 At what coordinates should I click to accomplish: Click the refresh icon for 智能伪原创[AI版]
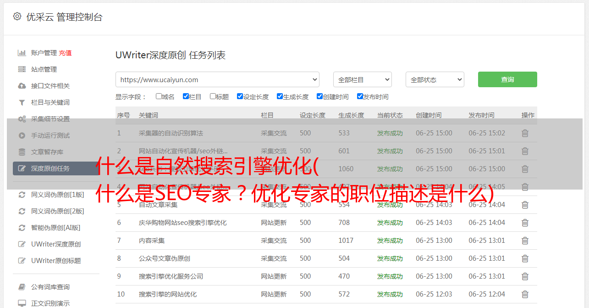[x=22, y=228]
